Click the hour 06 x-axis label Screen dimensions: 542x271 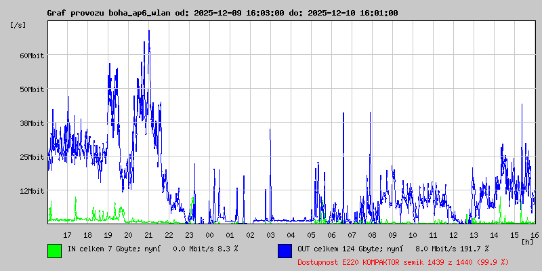click(x=331, y=235)
